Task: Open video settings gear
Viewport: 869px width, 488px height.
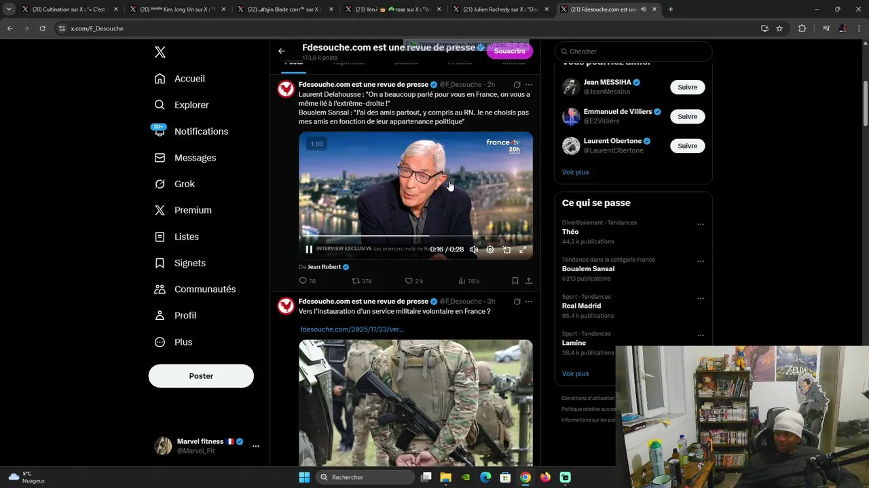Action: point(490,249)
